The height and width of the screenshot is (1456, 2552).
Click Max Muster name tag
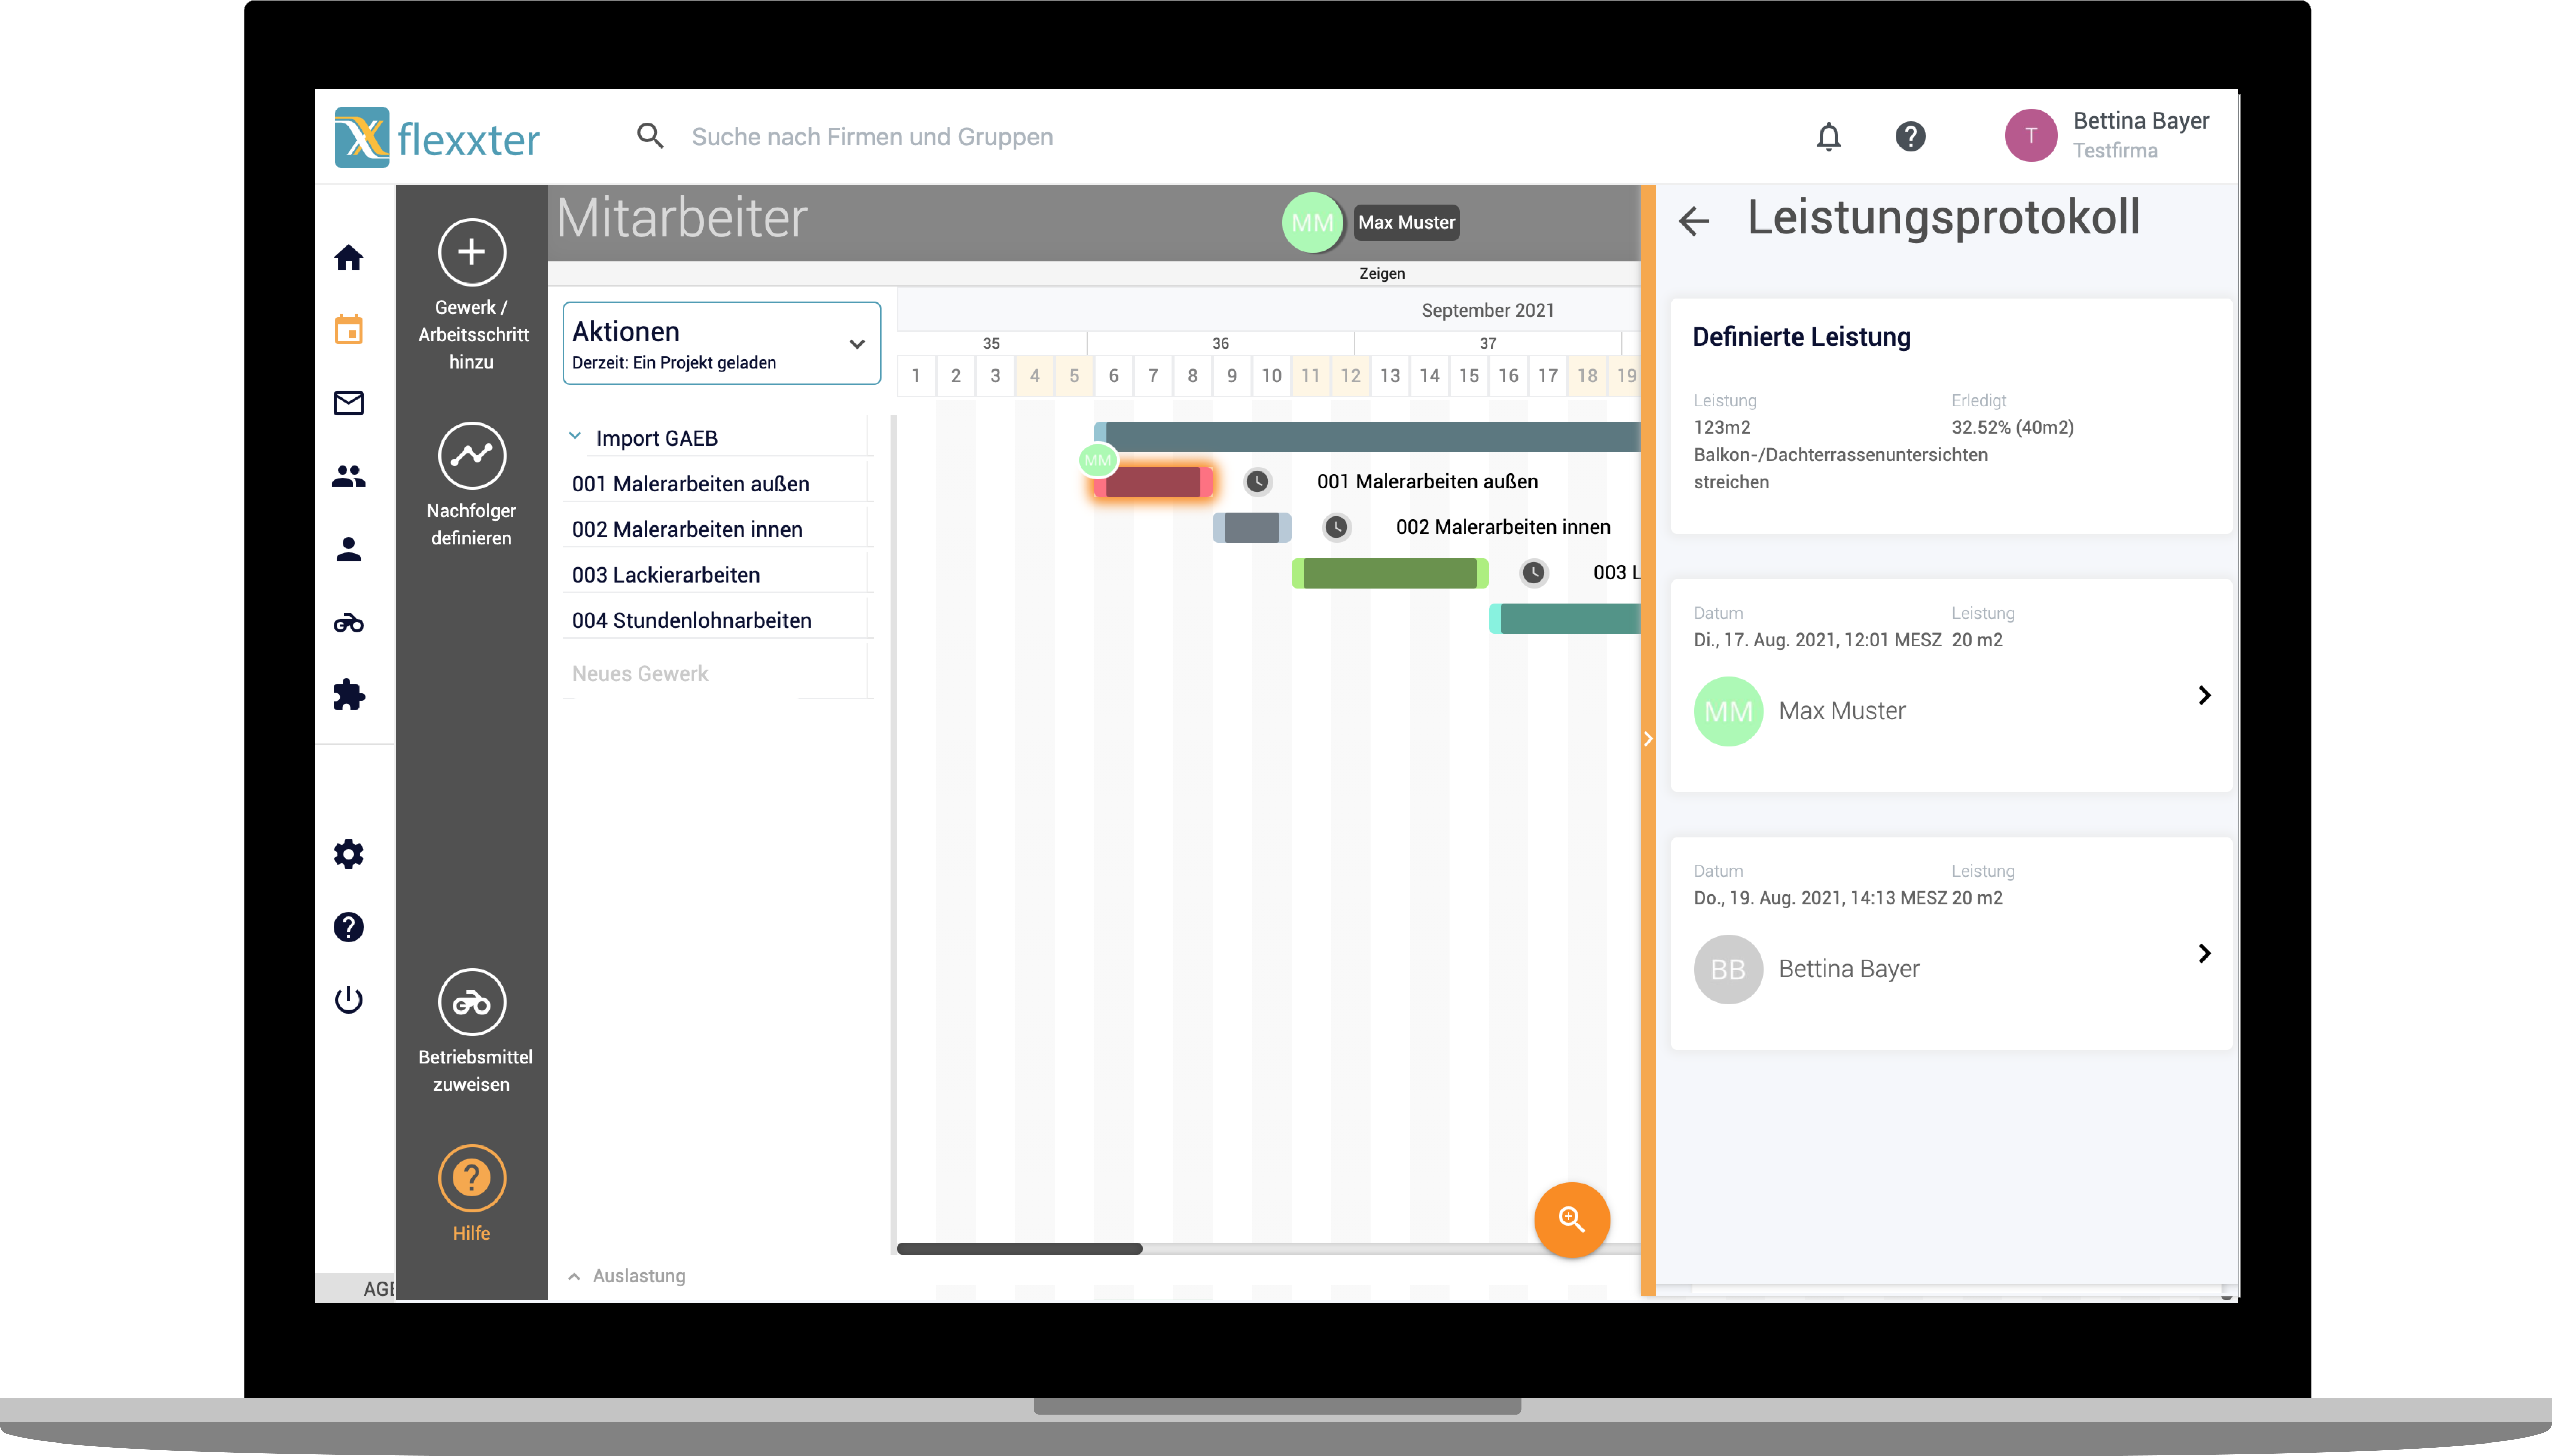coord(1406,223)
